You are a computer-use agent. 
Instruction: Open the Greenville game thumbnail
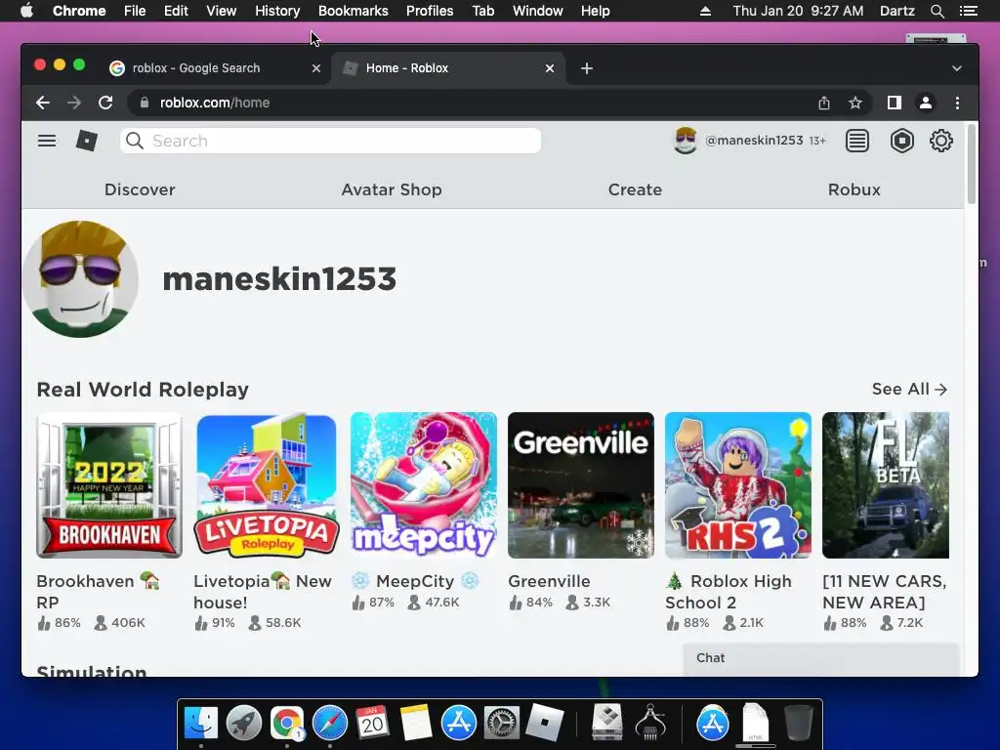coord(580,484)
